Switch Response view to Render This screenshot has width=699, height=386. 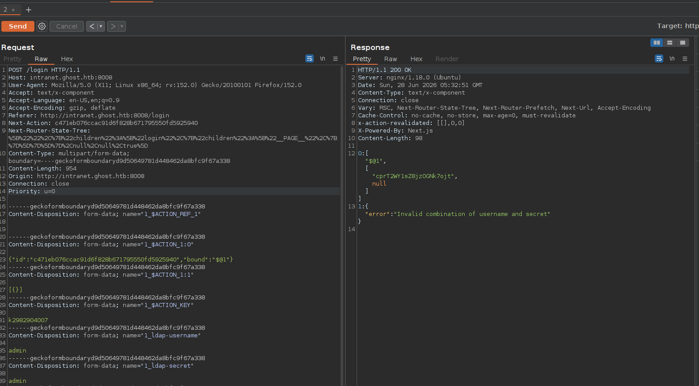[447, 59]
